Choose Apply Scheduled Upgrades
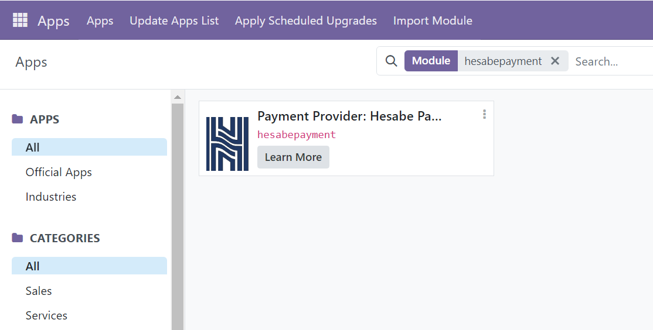Image resolution: width=653 pixels, height=330 pixels. pos(305,20)
